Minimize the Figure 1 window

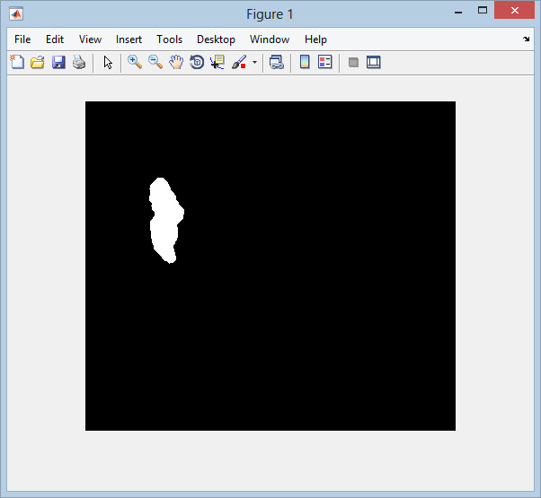(x=458, y=13)
